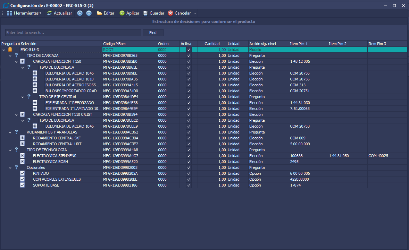Toggle Activa check for ELECTRONICA BOSH row
409x250 pixels.
(189, 162)
